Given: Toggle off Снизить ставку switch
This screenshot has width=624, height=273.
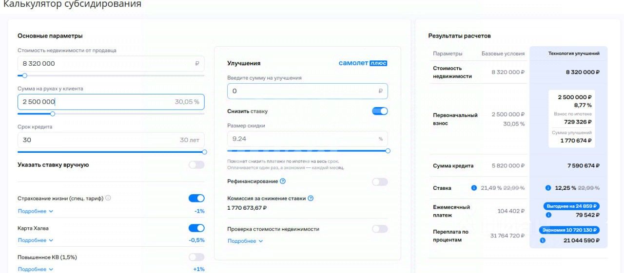Looking at the screenshot, I should [x=380, y=111].
